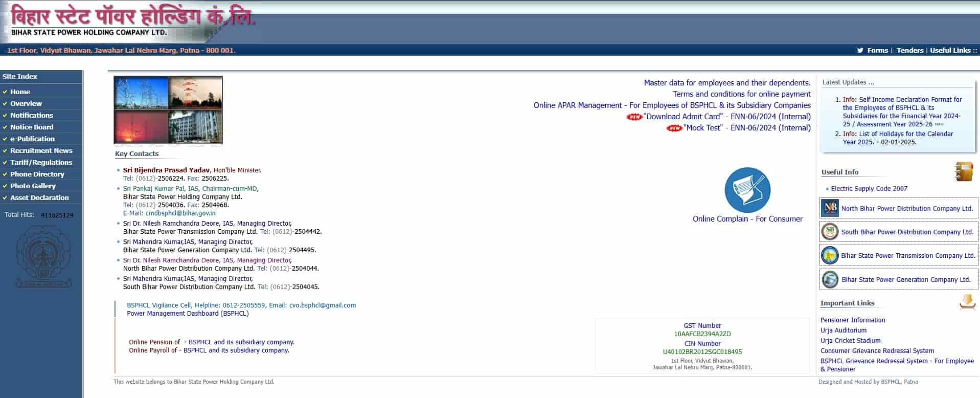980x398 pixels.
Task: Open Useful Links in top bar
Action: point(950,50)
